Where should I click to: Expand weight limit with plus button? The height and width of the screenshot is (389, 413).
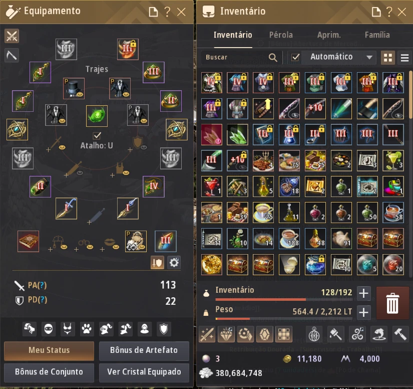coord(364,312)
